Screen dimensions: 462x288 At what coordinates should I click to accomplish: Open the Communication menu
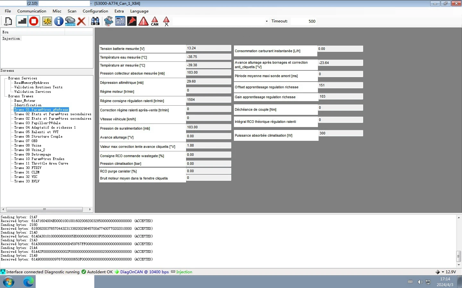pyautogui.click(x=32, y=11)
